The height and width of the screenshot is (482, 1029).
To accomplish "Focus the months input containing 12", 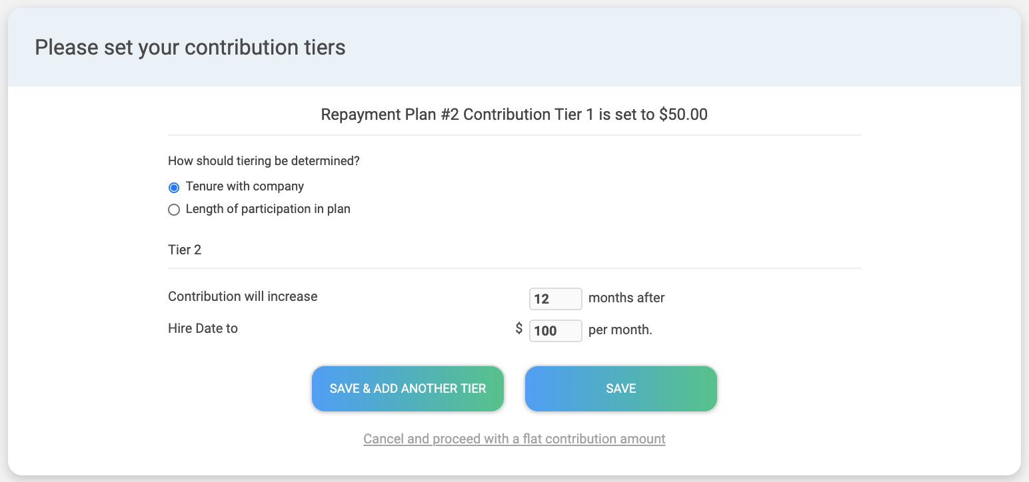I will [555, 299].
